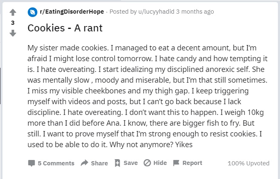Screen dimensions: 280x179
Task: Click the Hide button label
Action: point(160,163)
